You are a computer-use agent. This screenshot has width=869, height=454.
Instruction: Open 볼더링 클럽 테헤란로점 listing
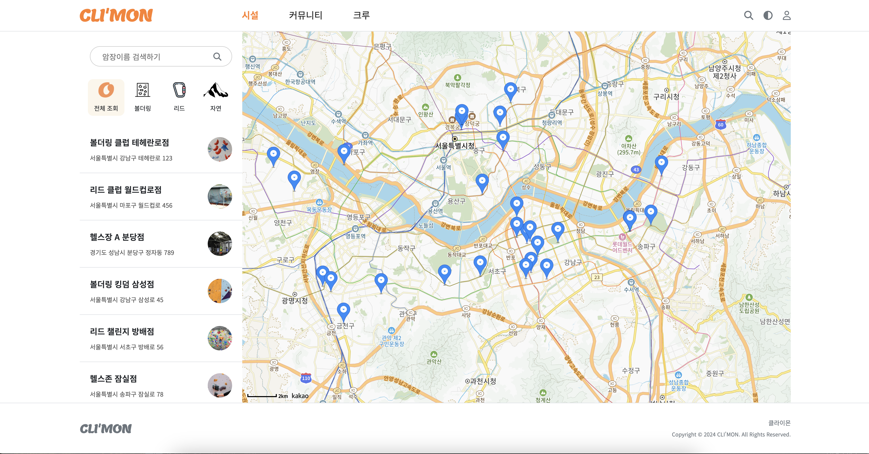(x=160, y=149)
